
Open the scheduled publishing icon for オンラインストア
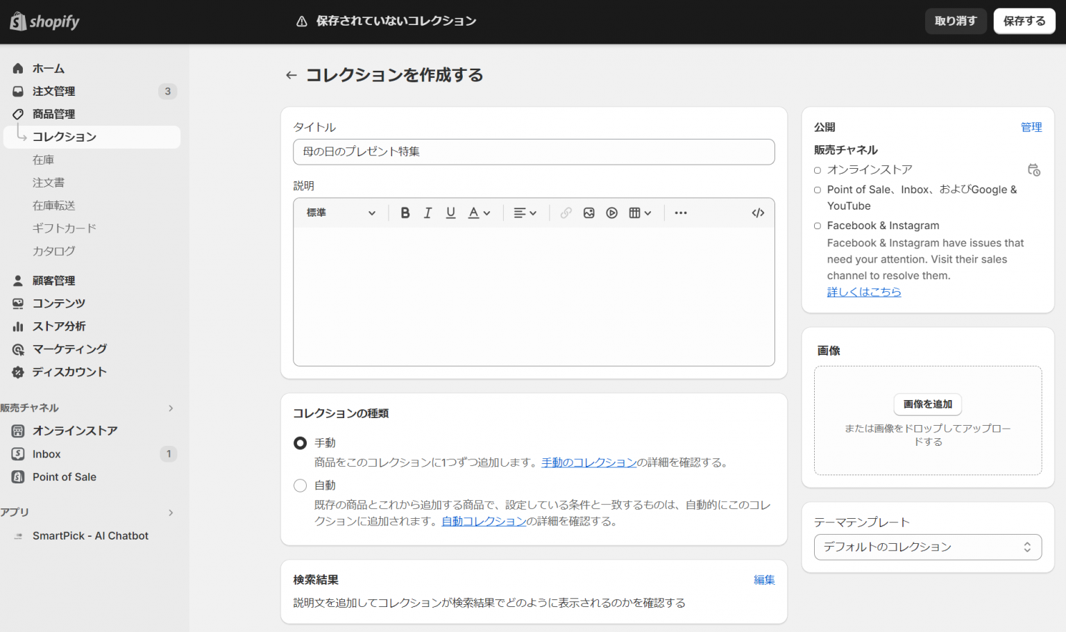click(x=1034, y=169)
